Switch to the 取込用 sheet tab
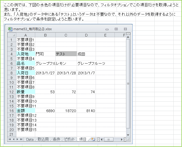182x147 pixels. (x=43, y=139)
